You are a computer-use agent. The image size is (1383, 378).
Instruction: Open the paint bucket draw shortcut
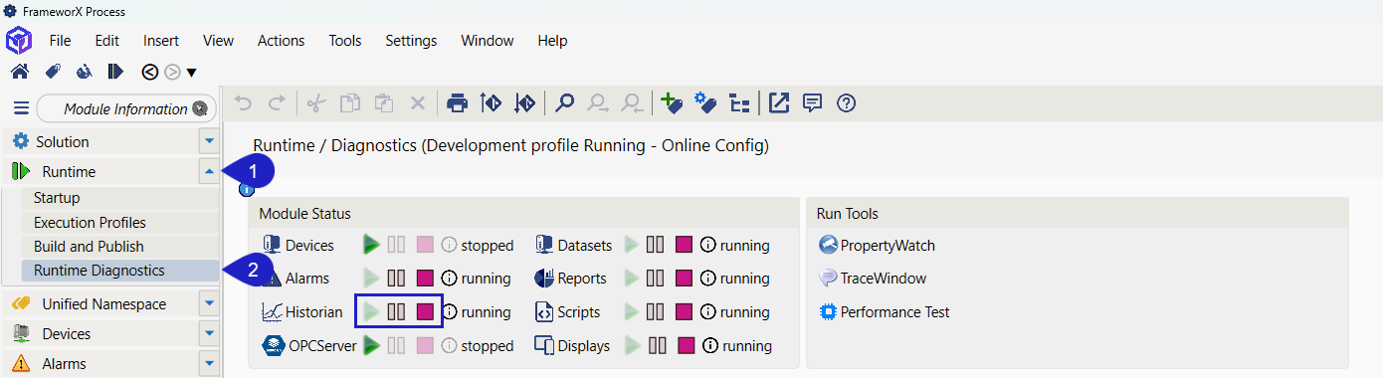85,72
